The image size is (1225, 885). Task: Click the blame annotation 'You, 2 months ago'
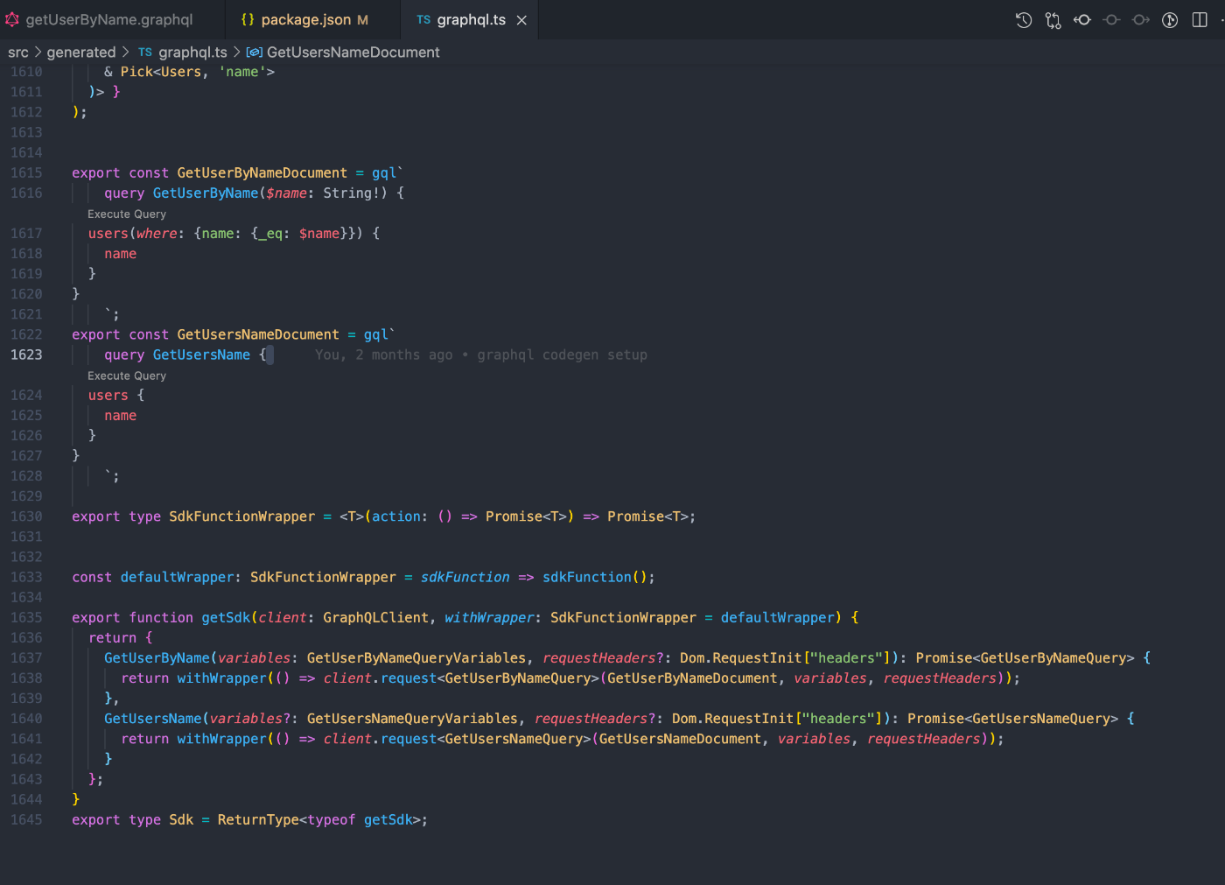point(384,355)
